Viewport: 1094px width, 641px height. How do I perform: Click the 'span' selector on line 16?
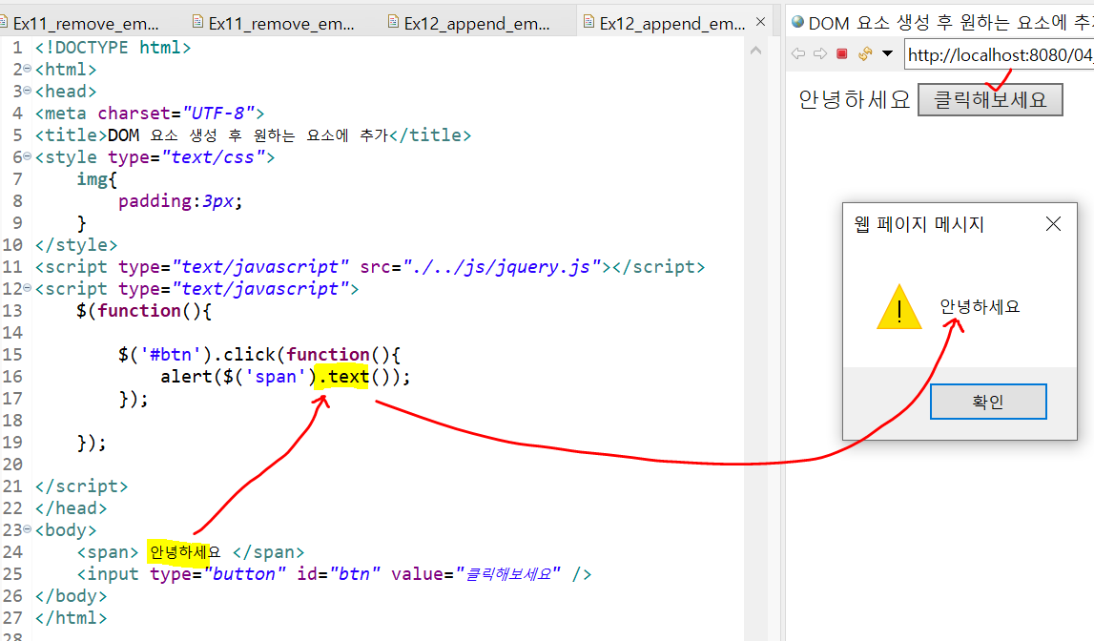coord(276,378)
